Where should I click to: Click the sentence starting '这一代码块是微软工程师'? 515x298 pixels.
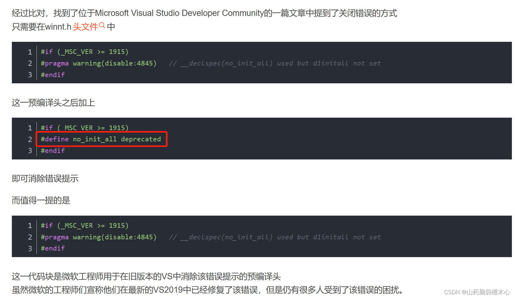pyautogui.click(x=146, y=276)
